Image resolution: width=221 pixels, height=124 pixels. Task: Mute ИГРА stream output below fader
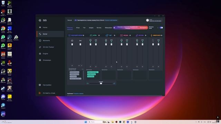(96, 66)
